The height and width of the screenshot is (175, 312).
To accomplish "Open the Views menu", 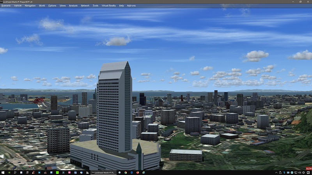I will coord(62,5).
